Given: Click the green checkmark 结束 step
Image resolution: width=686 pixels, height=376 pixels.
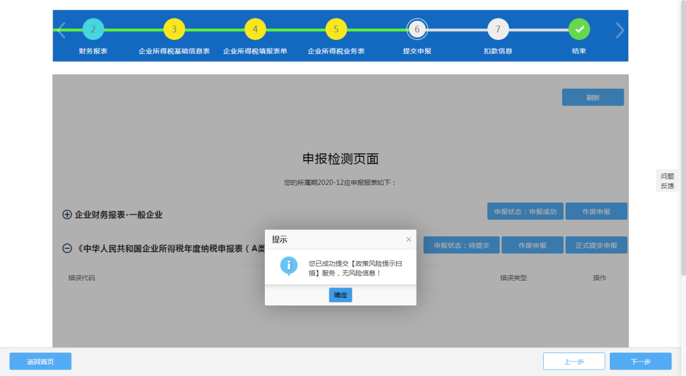Looking at the screenshot, I should (579, 29).
